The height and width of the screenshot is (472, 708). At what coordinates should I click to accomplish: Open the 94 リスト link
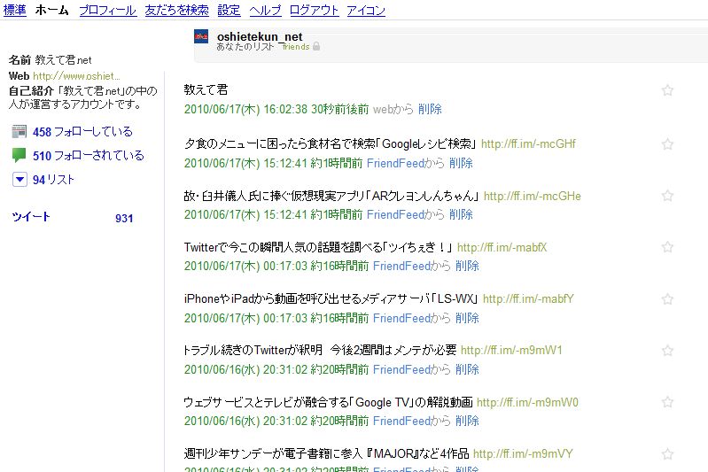tap(53, 180)
